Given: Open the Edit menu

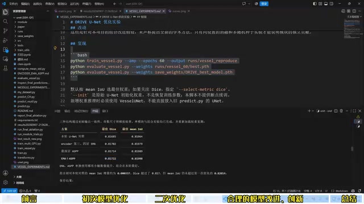Looking at the screenshot, I should (25, 4).
